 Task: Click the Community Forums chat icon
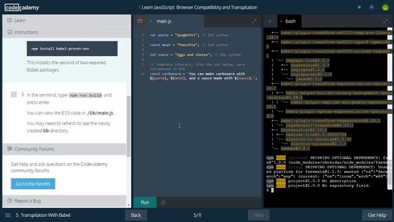10,149
